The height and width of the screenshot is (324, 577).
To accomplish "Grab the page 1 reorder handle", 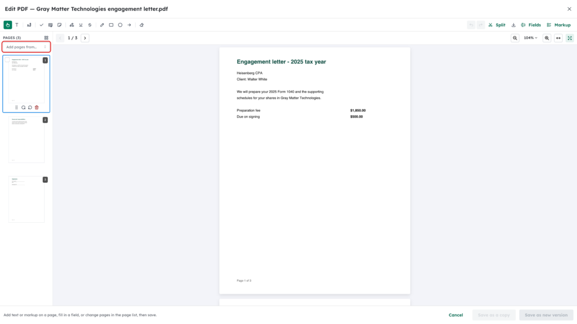I will click(16, 107).
